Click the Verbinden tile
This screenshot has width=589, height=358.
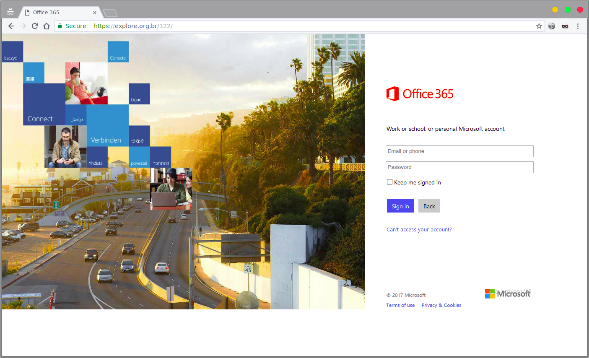107,125
